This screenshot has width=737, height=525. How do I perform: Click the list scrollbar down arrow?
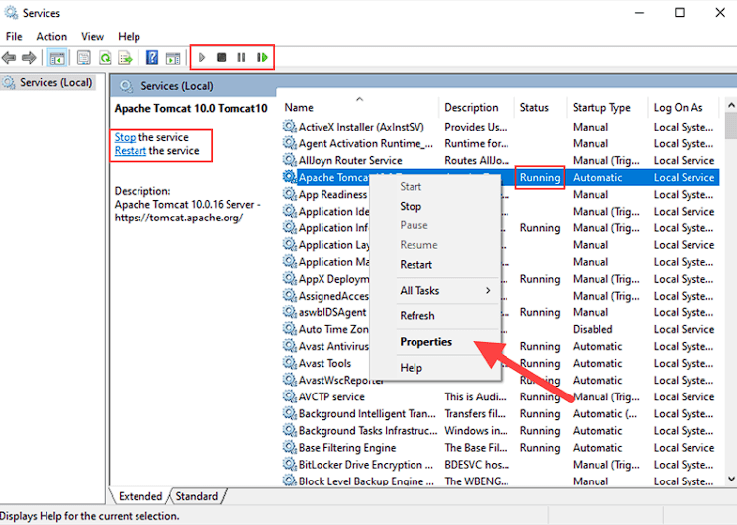click(x=731, y=479)
